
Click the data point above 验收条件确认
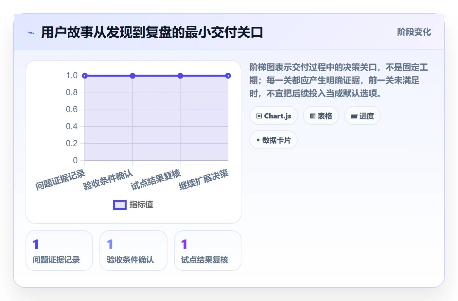(132, 76)
